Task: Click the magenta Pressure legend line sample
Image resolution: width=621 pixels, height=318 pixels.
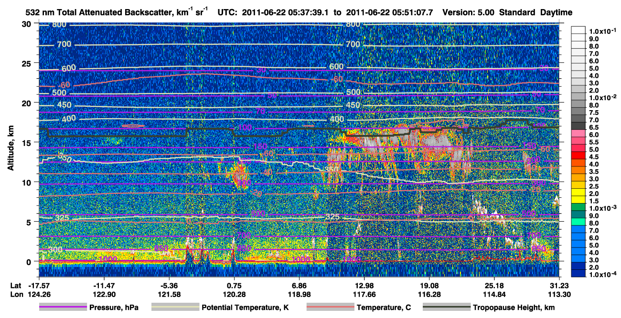Action: [63, 308]
